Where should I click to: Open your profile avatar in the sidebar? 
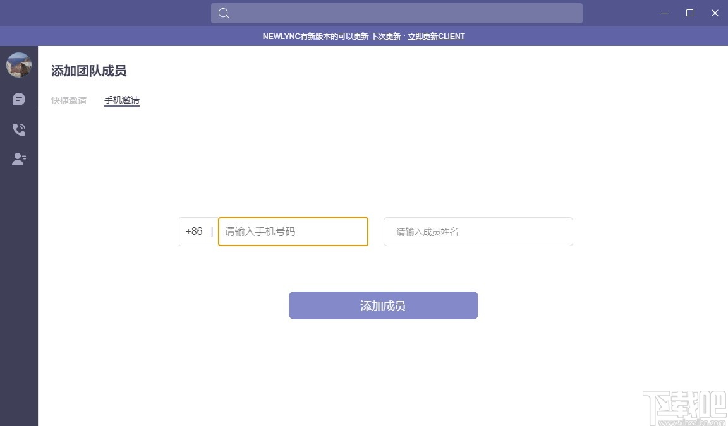[18, 64]
